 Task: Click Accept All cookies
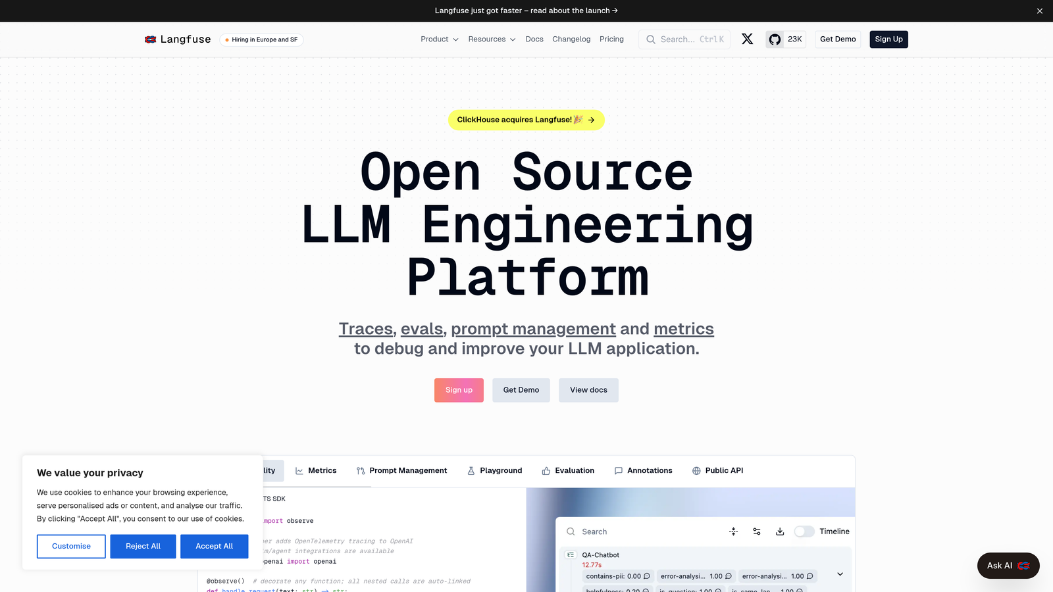click(214, 546)
